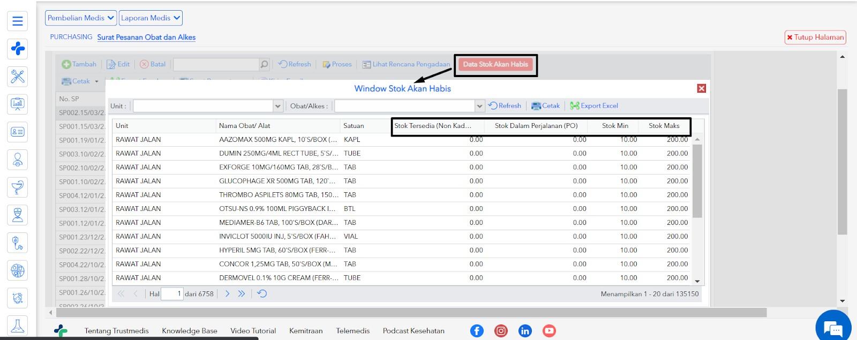This screenshot has height=340, width=857.
Task: Click the search magnifier icon
Action: pos(264,64)
